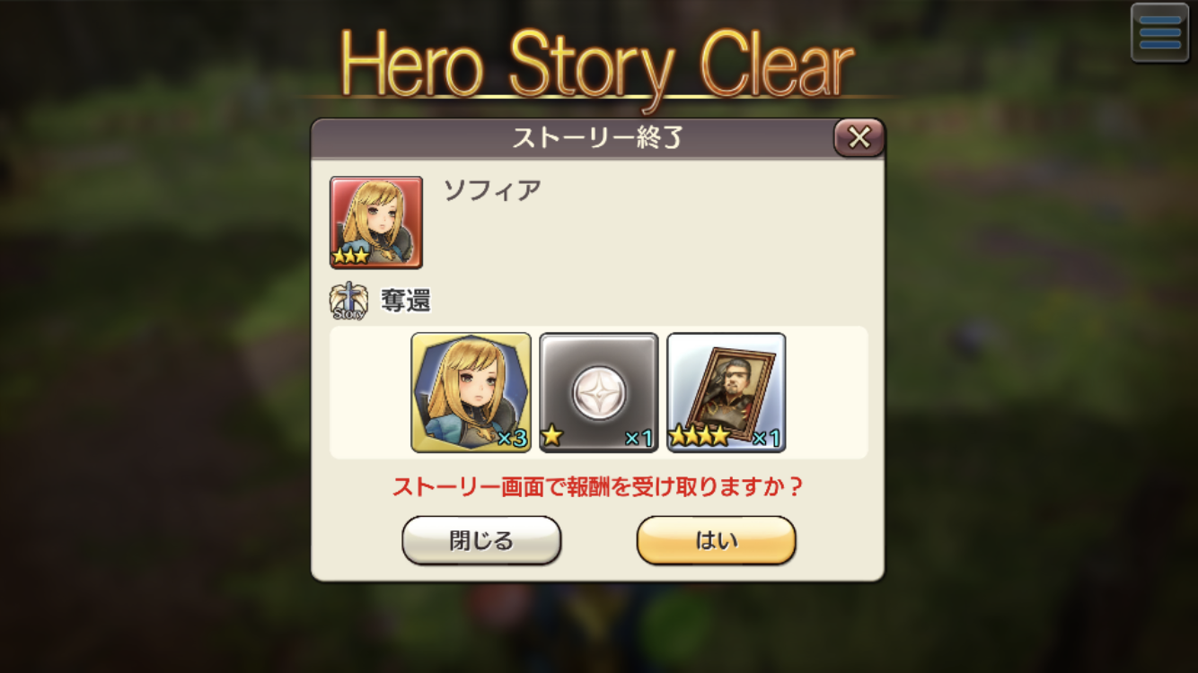1198x673 pixels.
Task: Click the single star on silver coin tile
Action: click(x=552, y=437)
